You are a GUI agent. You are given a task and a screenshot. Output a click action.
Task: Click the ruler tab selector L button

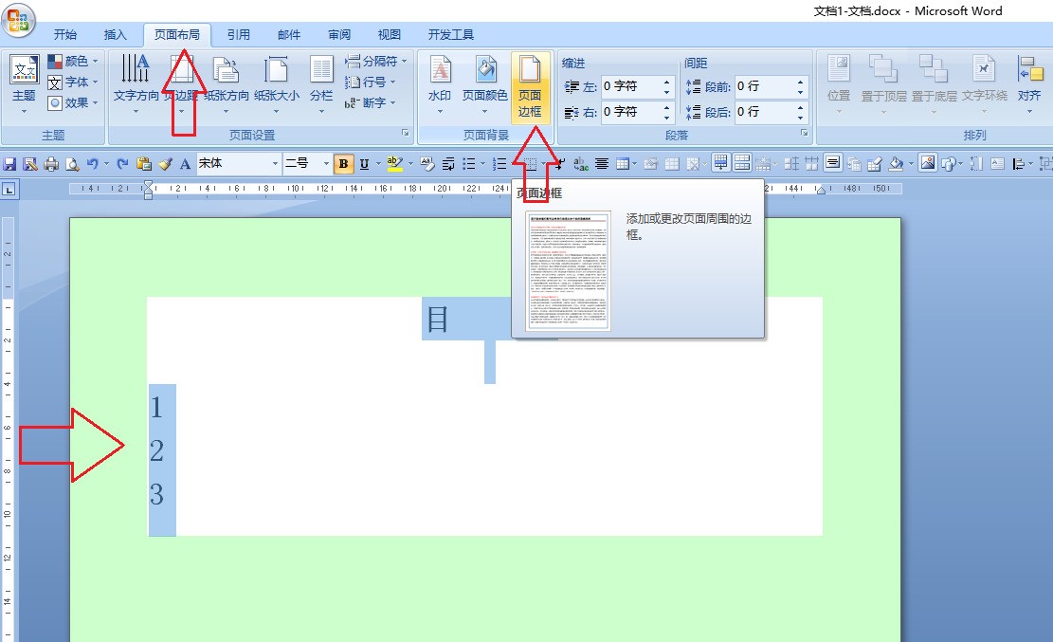click(x=9, y=190)
